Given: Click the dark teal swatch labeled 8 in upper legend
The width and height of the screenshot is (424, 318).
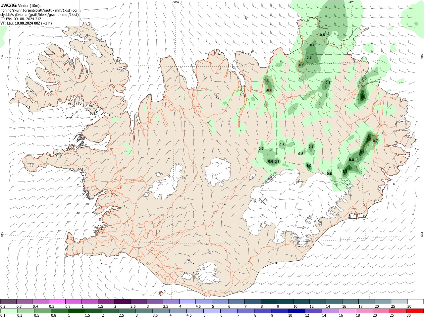Looking at the screenshot, I should coord(269,301).
